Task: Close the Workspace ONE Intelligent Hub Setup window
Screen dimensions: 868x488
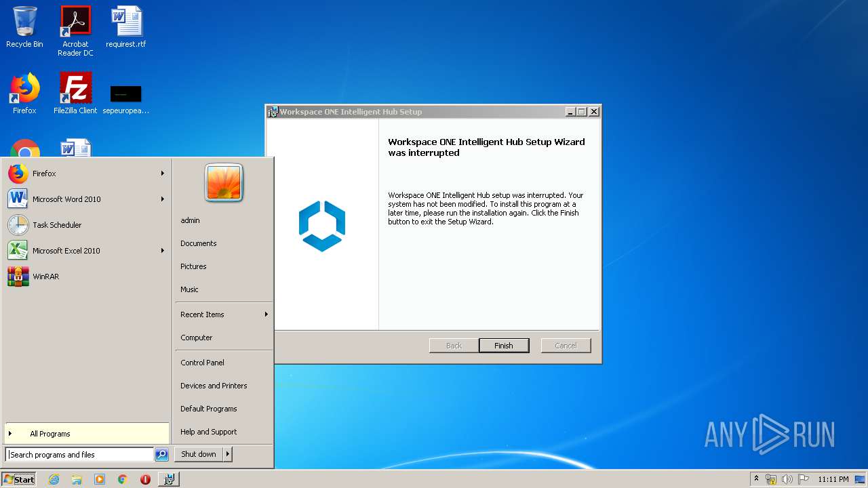Action: tap(594, 112)
